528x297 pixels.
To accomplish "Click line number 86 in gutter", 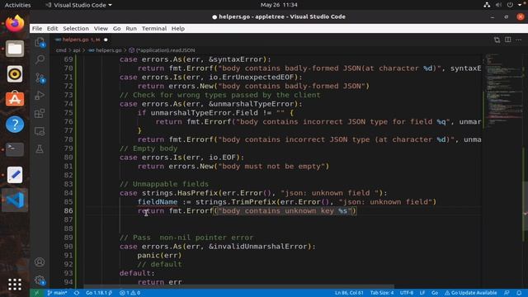I will click(x=68, y=211).
